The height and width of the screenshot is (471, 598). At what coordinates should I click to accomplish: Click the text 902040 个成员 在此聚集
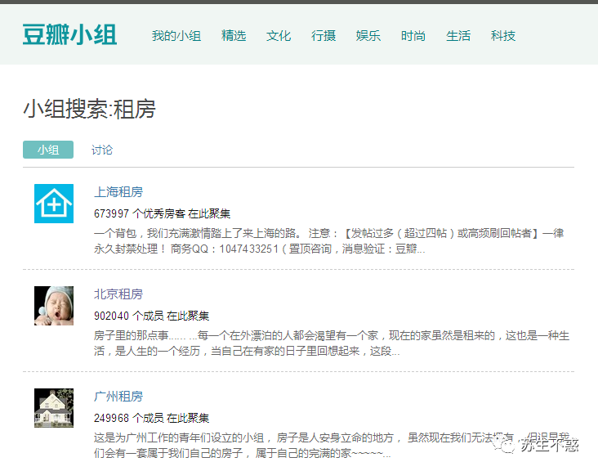point(151,316)
